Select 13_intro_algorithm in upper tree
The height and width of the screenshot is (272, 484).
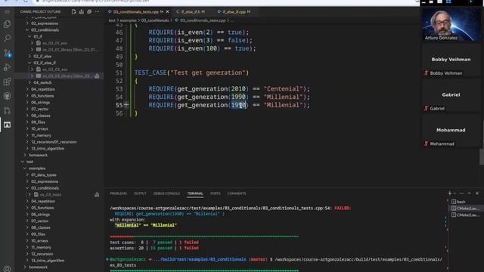(48, 148)
